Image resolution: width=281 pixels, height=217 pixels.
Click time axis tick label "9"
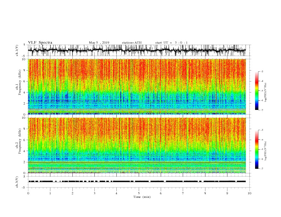(227, 193)
